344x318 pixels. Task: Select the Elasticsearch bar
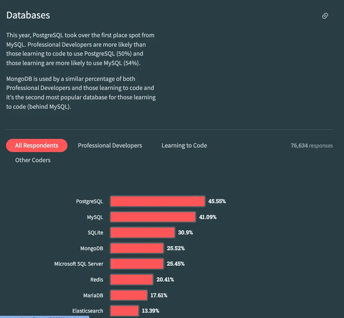coord(124,311)
